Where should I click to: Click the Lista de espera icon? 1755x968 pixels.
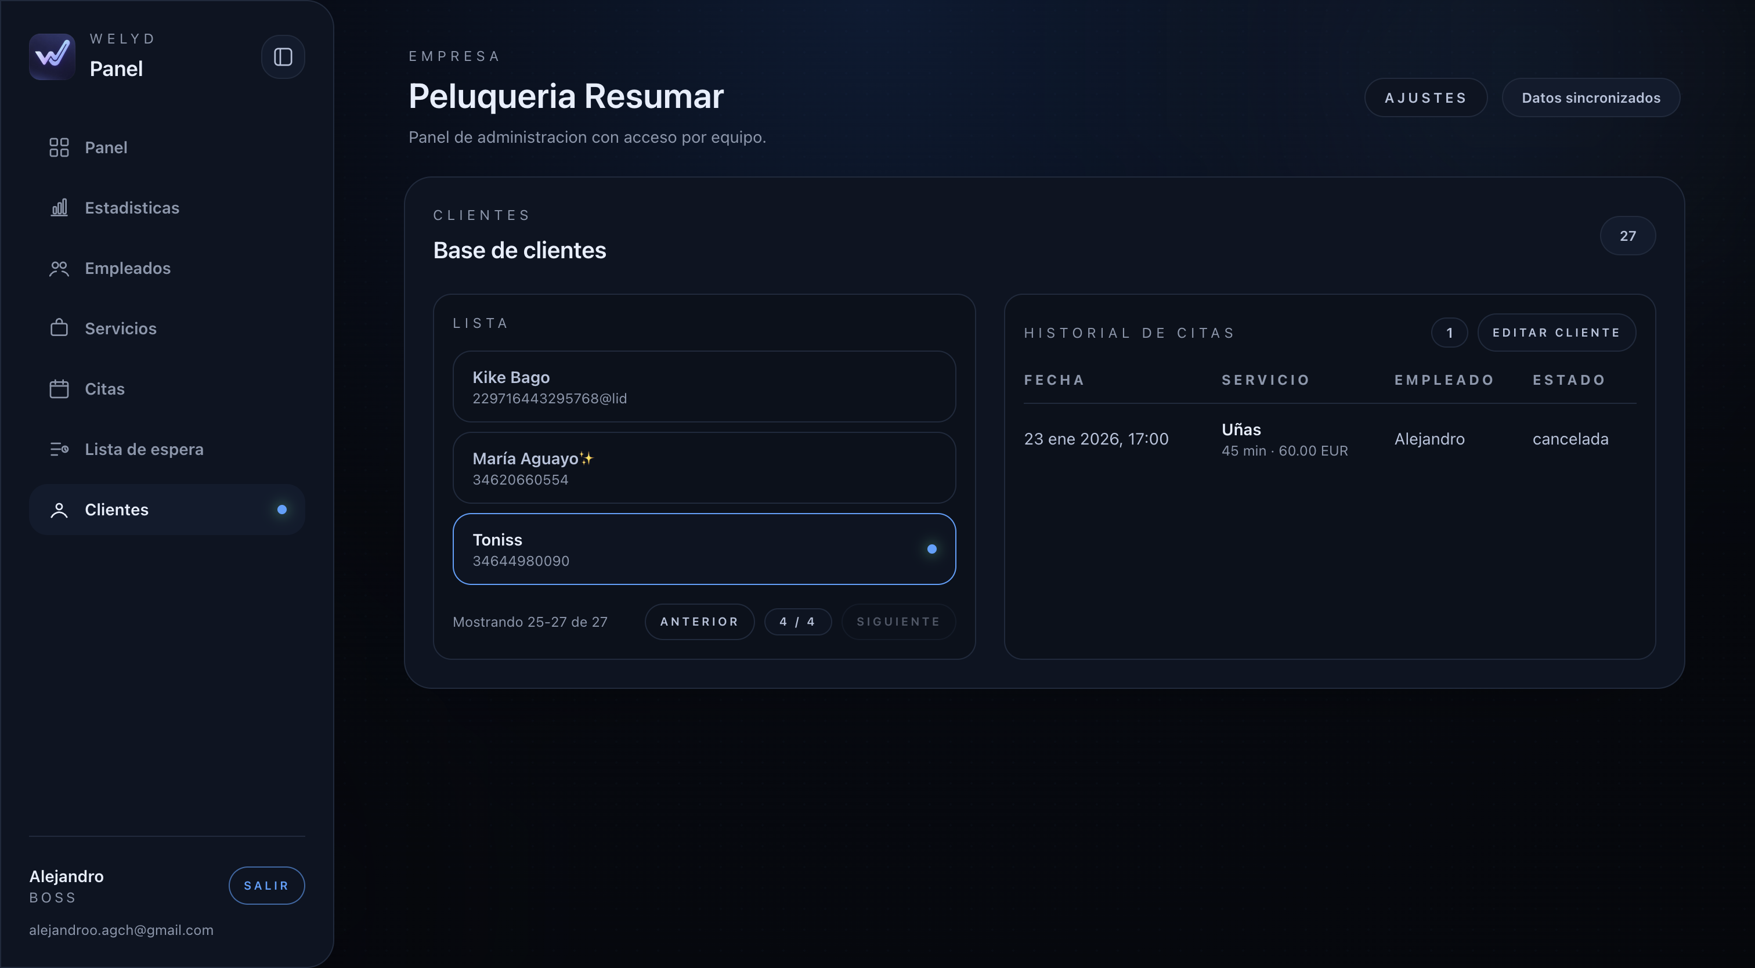coord(59,450)
